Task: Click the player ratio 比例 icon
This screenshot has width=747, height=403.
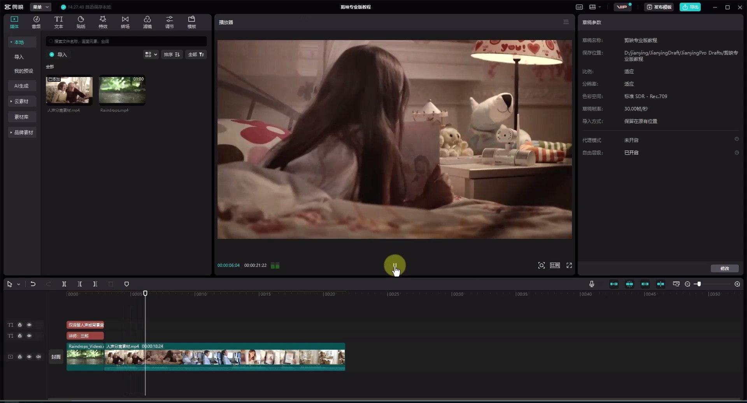Action: pos(555,265)
